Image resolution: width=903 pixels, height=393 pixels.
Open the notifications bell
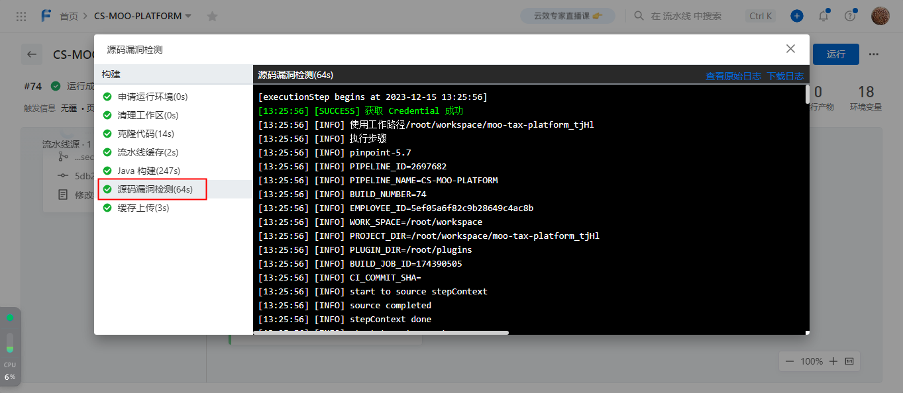point(823,16)
